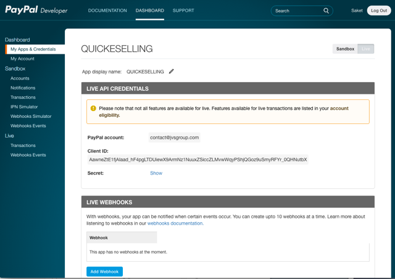The height and width of the screenshot is (279, 395).
Task: Open the Support menu
Action: click(x=183, y=10)
